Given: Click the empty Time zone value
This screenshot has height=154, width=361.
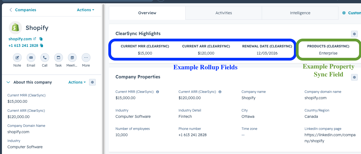Looking at the screenshot, I should pos(243,135).
